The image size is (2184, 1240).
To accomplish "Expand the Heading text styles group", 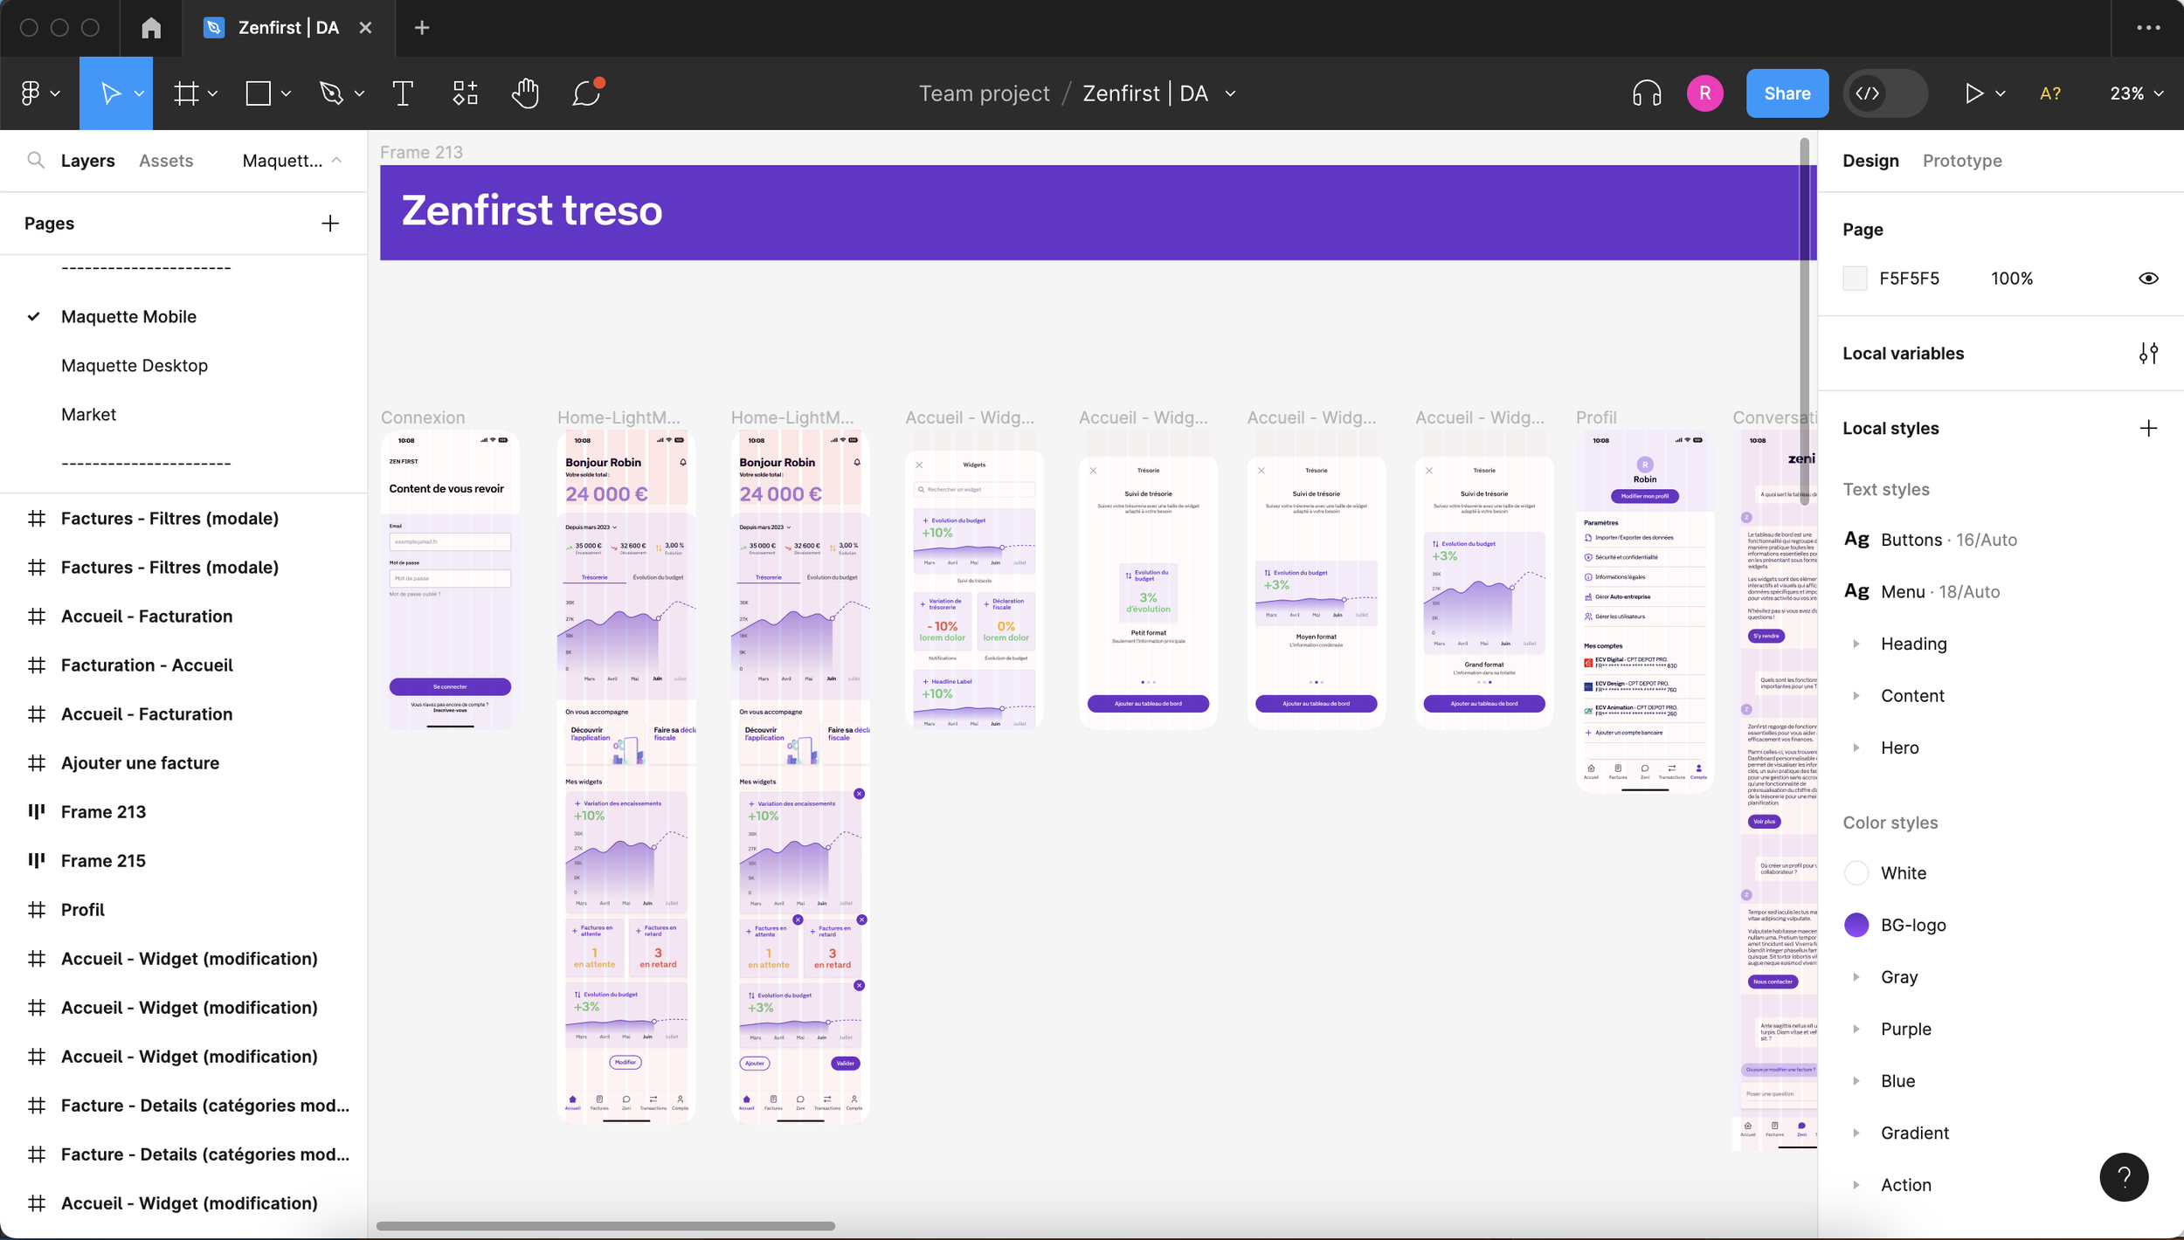I will [1856, 644].
